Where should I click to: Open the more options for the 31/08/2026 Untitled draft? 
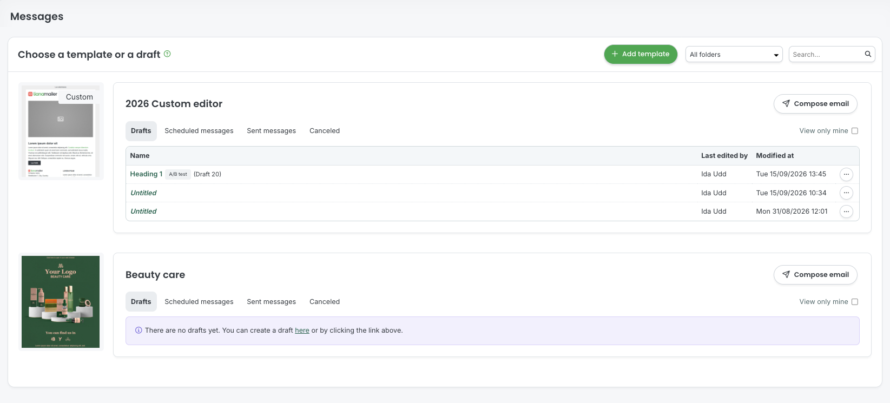click(846, 212)
